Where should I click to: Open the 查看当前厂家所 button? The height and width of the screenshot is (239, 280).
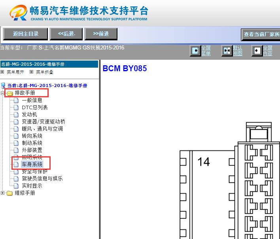click(x=260, y=34)
